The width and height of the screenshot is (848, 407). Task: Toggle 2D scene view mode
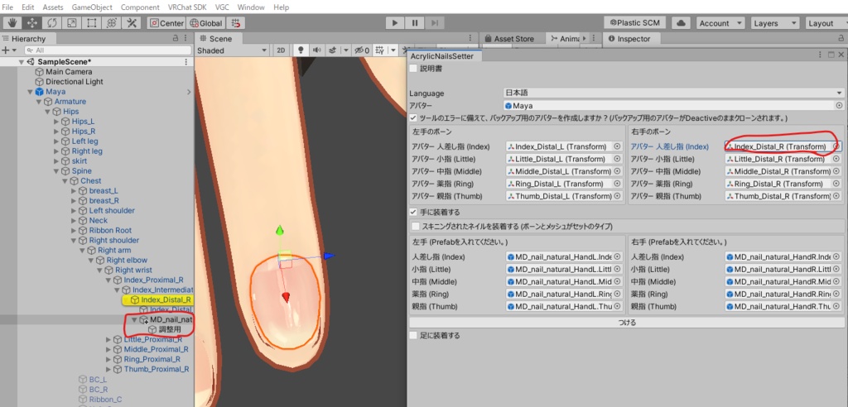tap(282, 50)
